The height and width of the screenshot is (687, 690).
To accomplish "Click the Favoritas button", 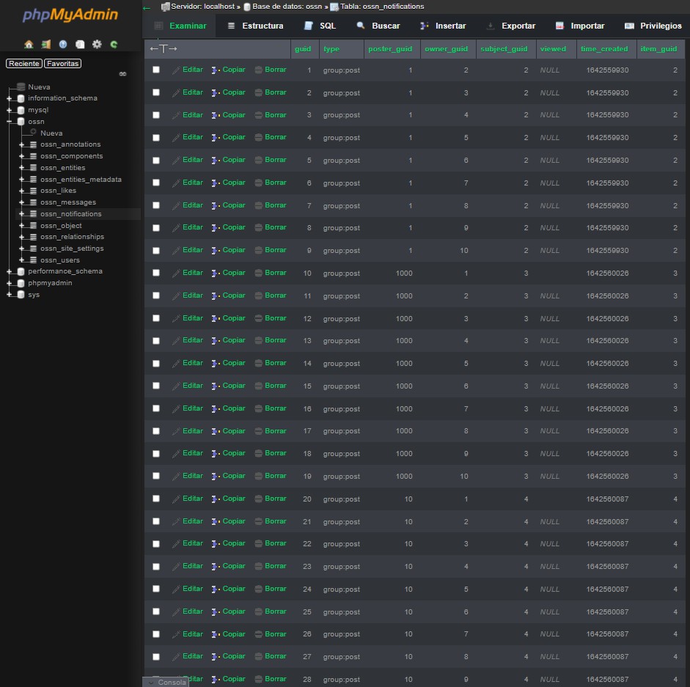I will [x=62, y=64].
